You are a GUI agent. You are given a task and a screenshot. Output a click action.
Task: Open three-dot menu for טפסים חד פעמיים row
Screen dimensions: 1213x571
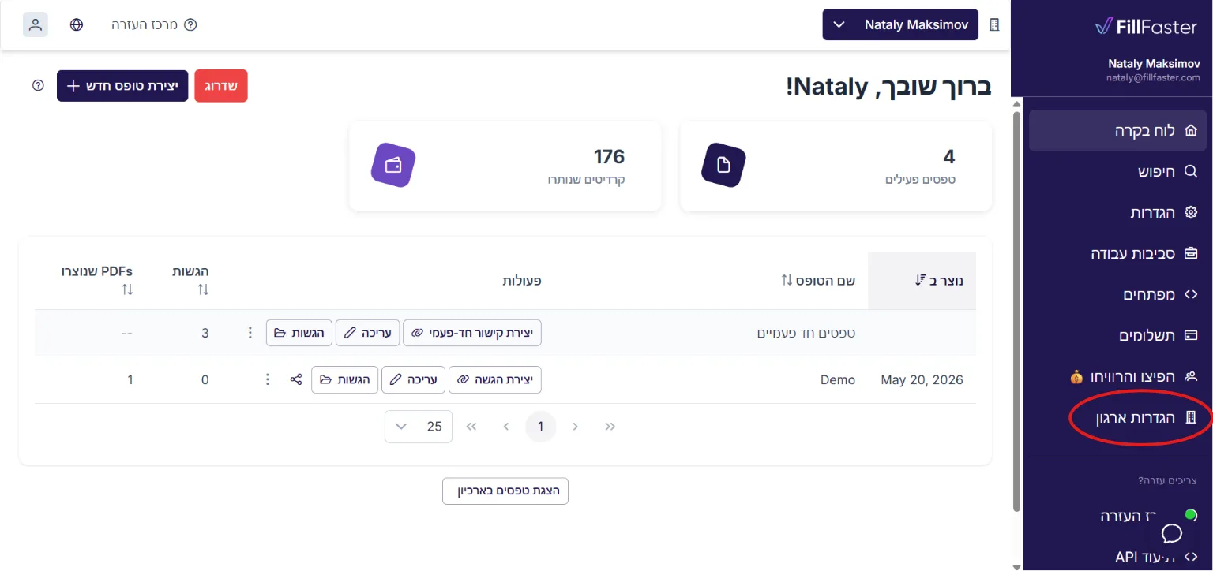click(x=250, y=333)
